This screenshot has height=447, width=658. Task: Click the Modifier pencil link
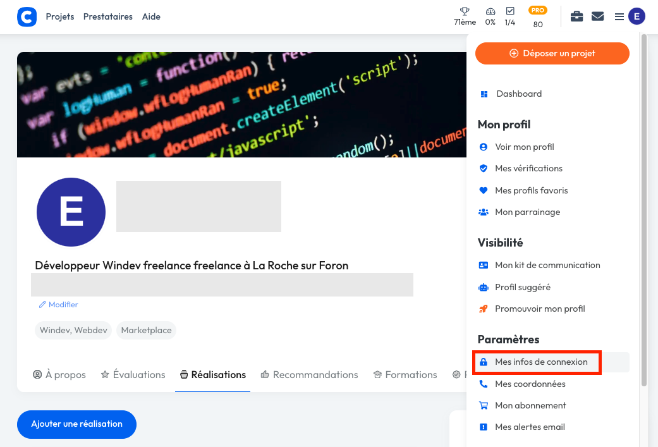(x=59, y=305)
